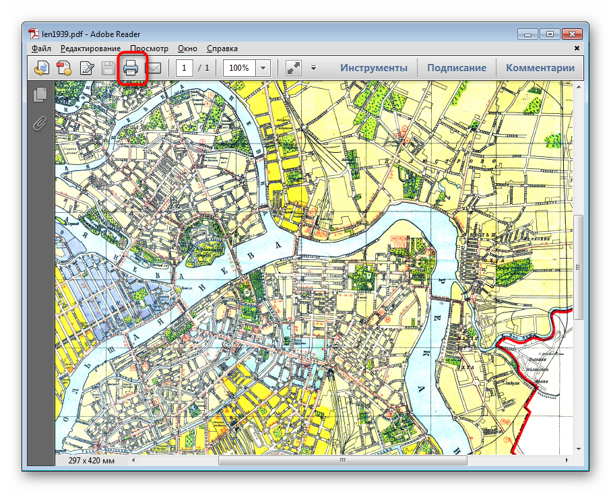The width and height of the screenshot is (611, 493).
Task: Open the Page Thumbnails side panel
Action: [40, 94]
